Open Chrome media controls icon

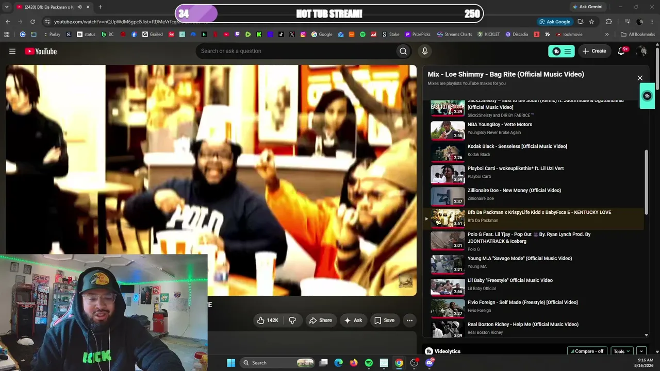[627, 22]
